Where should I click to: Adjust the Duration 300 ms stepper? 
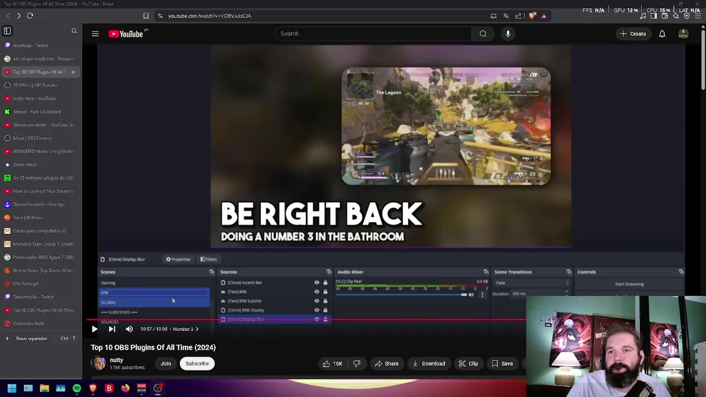[x=566, y=294]
